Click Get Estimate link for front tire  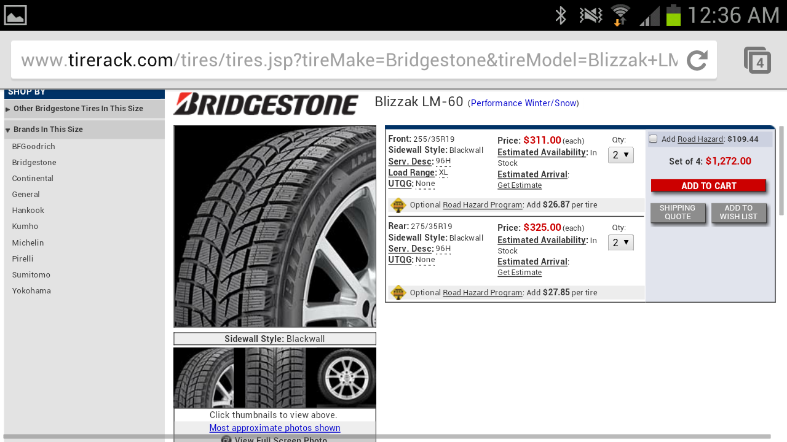pyautogui.click(x=520, y=185)
